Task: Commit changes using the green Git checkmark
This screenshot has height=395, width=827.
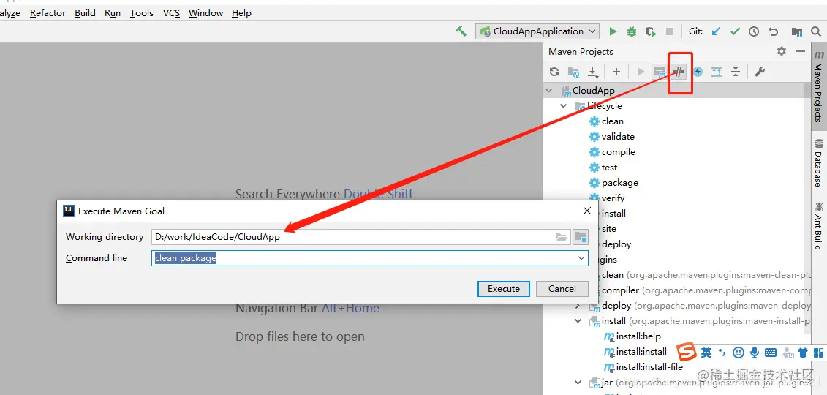Action: 735,31
